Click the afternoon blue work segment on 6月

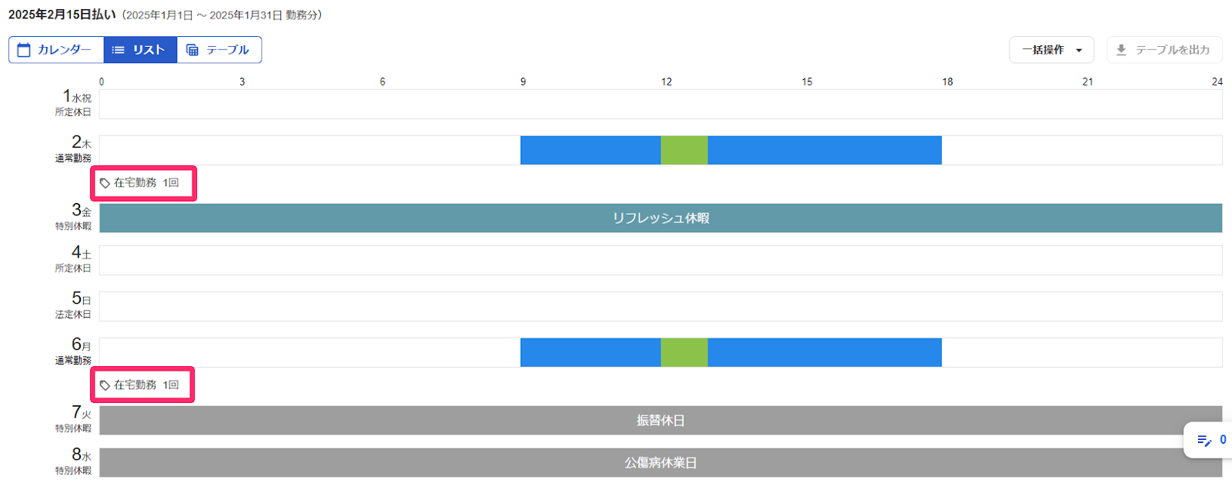pyautogui.click(x=825, y=352)
